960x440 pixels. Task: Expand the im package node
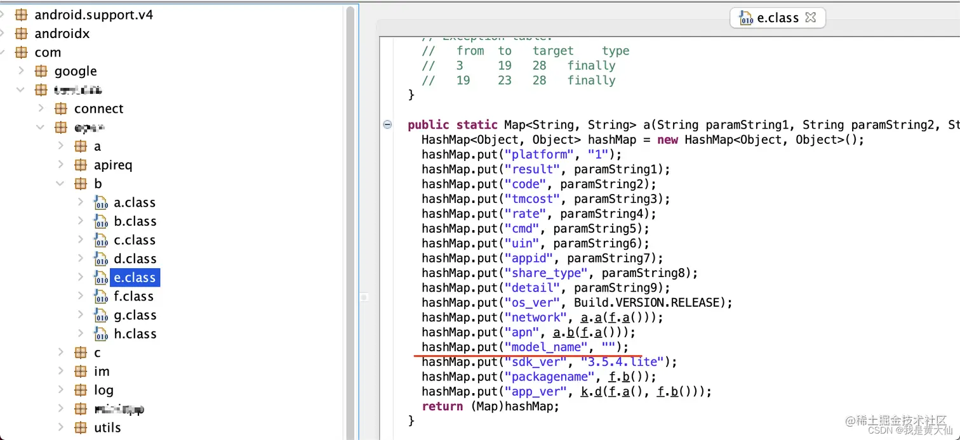[x=61, y=372]
